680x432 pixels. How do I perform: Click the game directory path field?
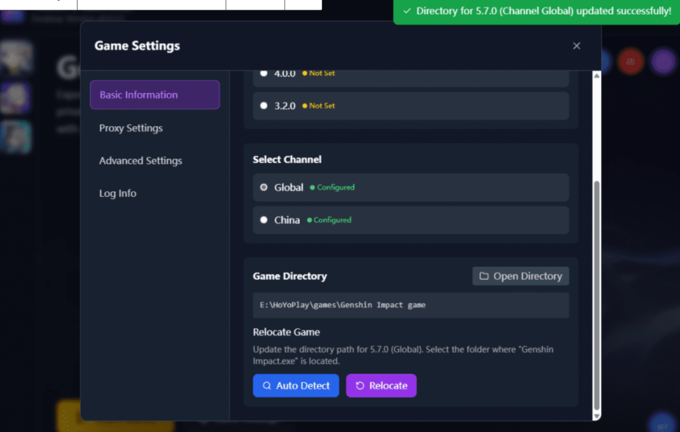tap(410, 305)
